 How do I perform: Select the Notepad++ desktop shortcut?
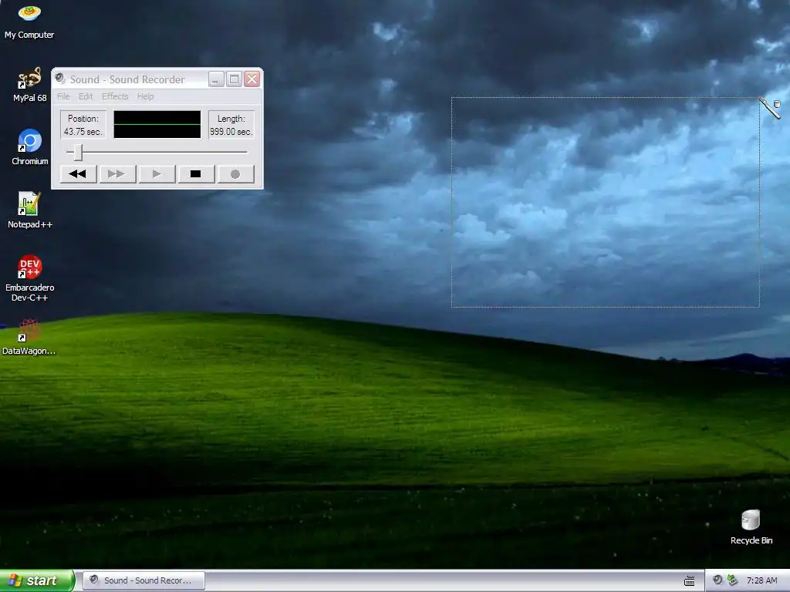point(30,210)
